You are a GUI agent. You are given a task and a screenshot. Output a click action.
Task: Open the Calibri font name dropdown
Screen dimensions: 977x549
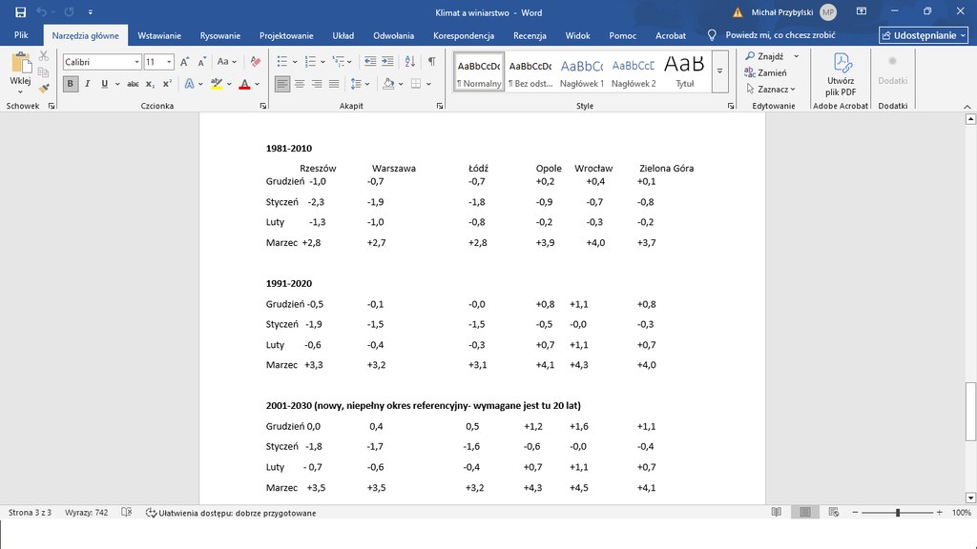pos(136,62)
